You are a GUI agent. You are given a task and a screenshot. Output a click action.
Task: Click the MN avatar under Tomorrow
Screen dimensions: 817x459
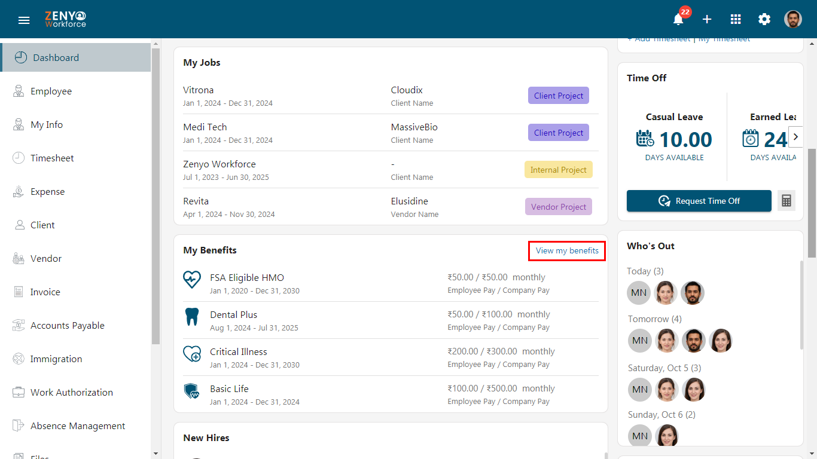tap(640, 341)
